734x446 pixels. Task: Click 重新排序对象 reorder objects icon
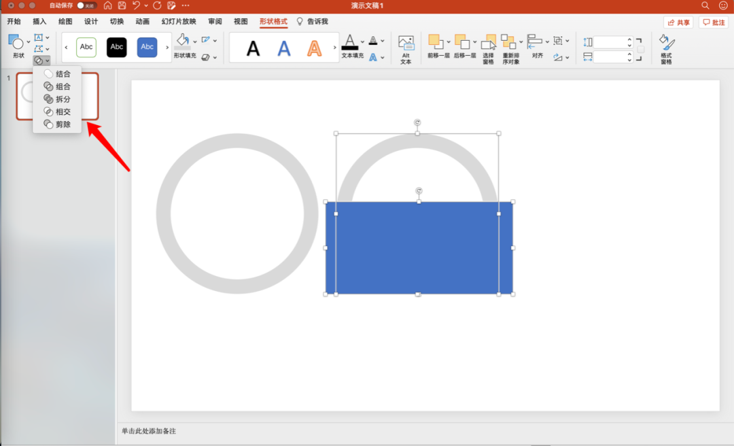[508, 41]
